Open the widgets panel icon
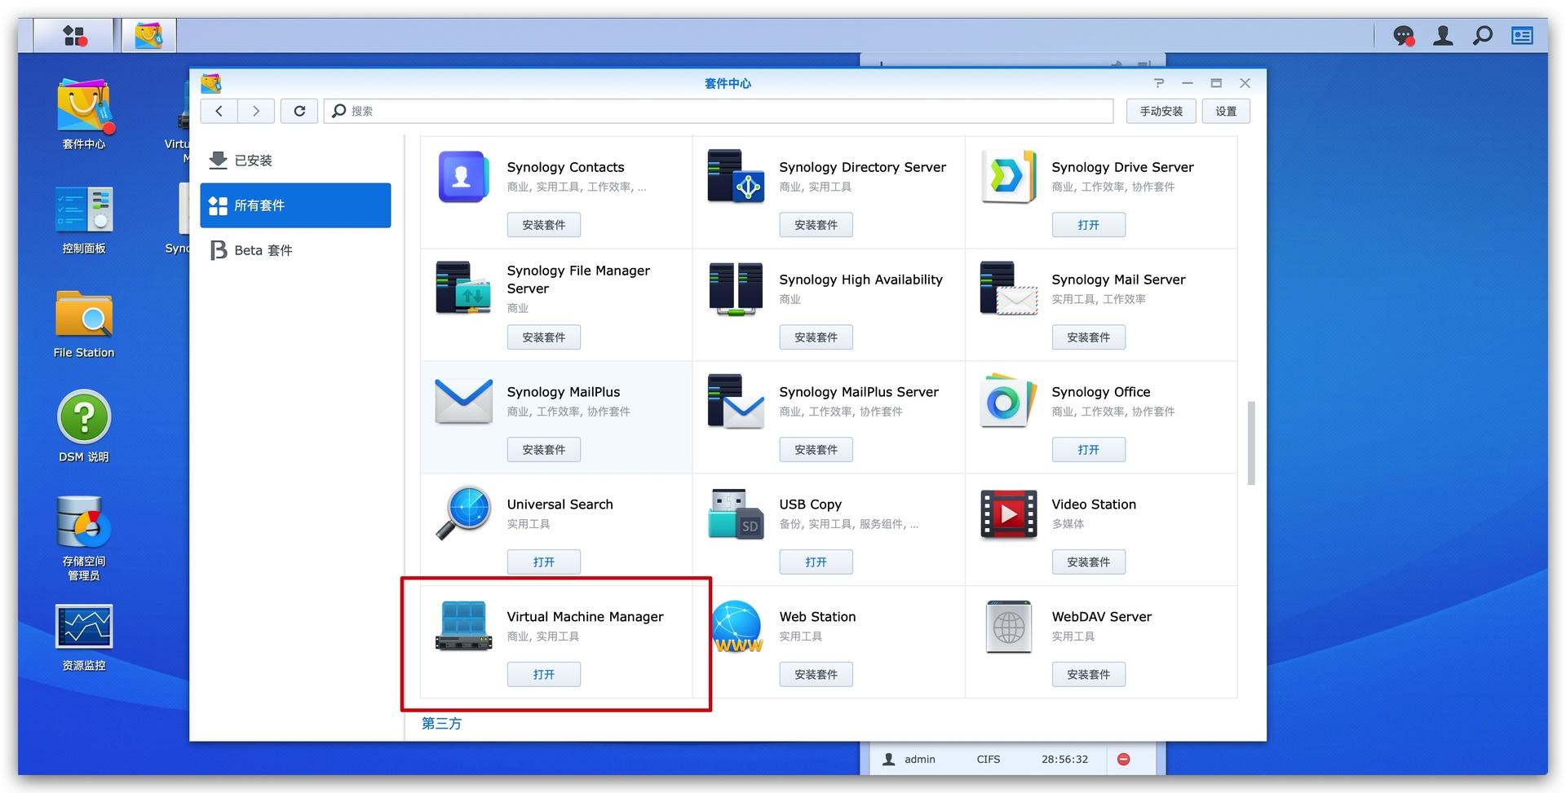This screenshot has height=793, width=1566. (x=1522, y=36)
